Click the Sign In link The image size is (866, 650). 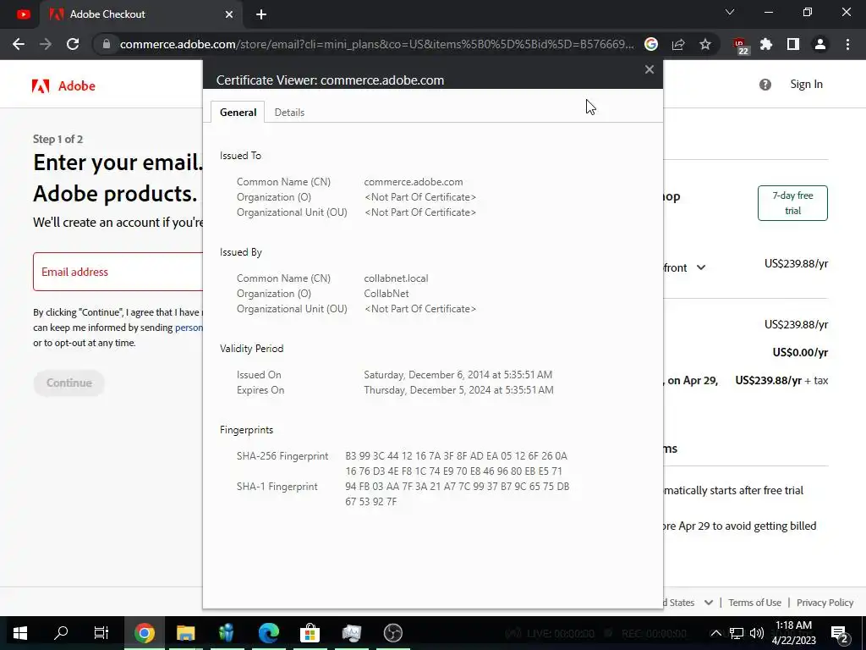806,84
